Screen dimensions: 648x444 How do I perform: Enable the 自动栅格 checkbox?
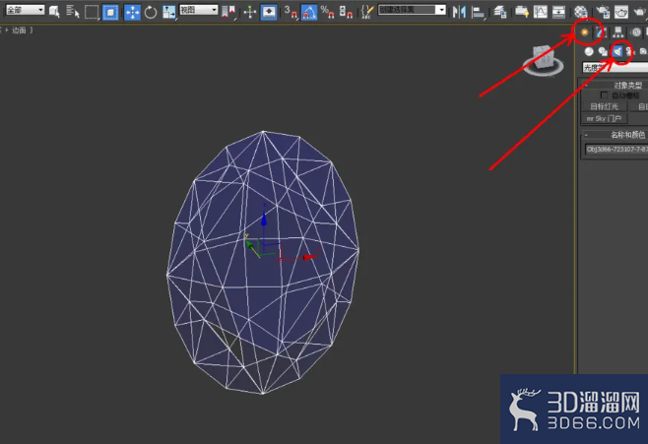point(604,95)
